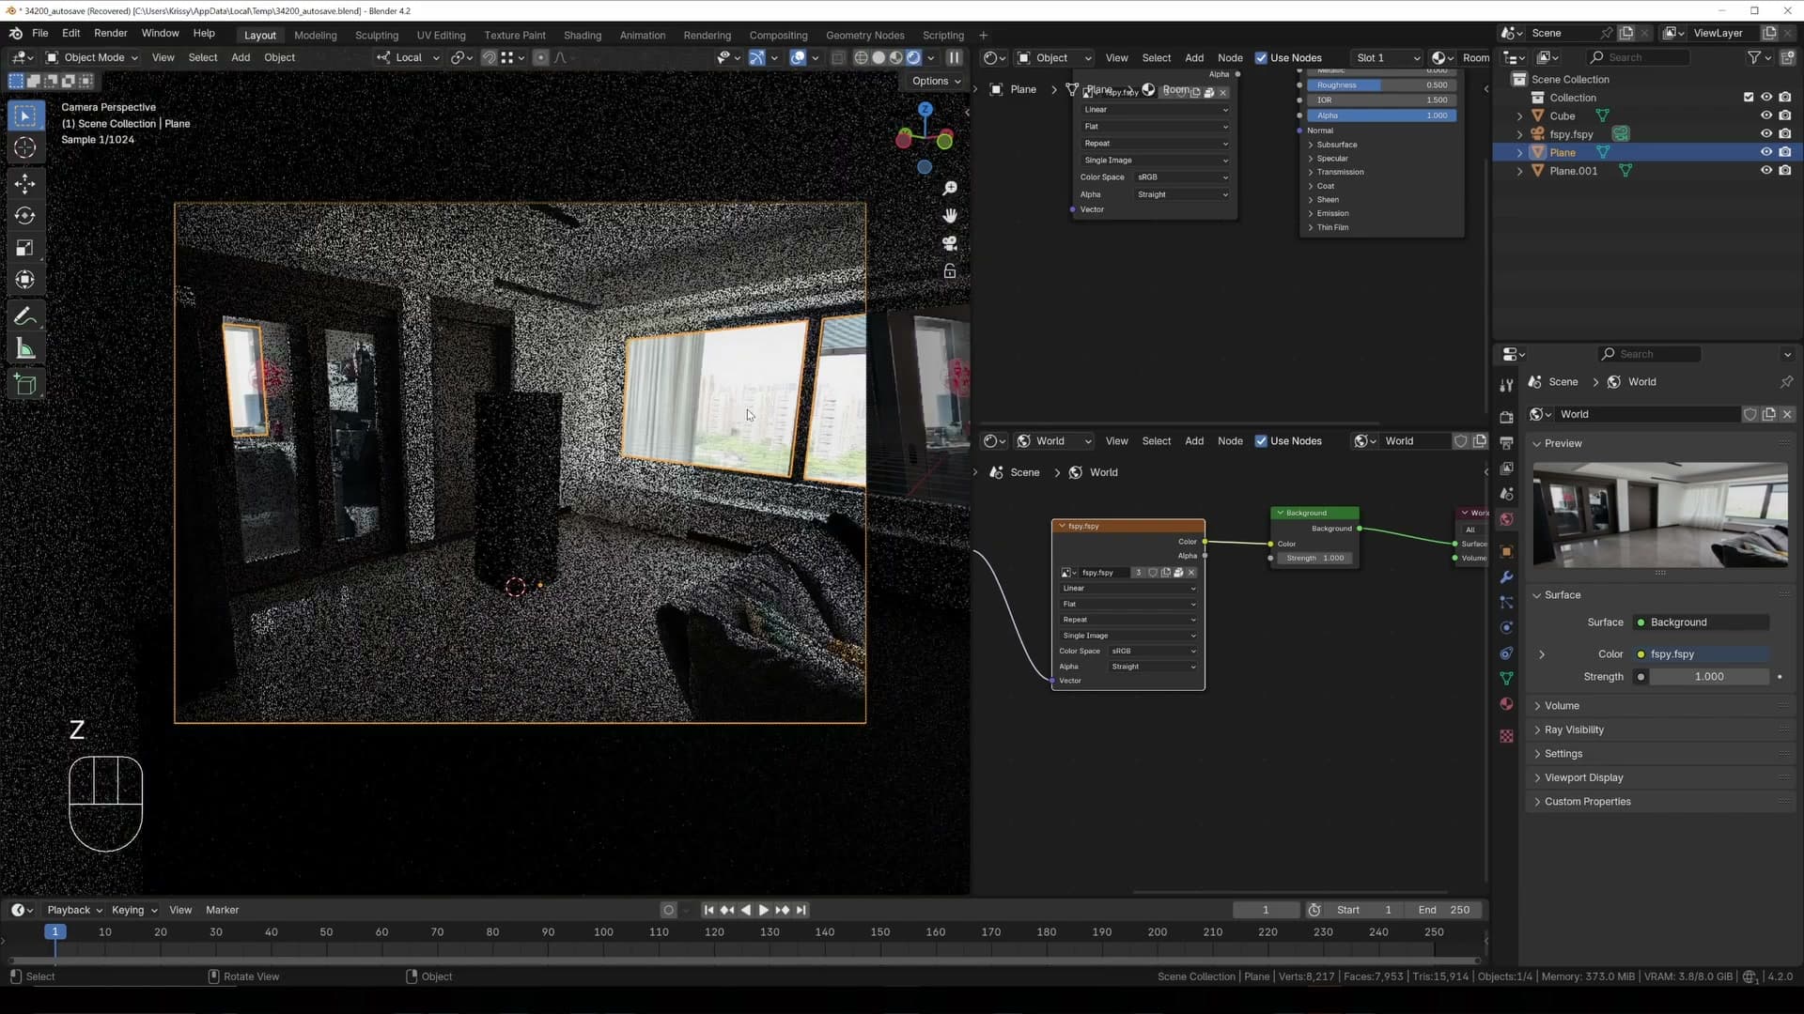Open the Options dropdown in viewport

tap(936, 81)
